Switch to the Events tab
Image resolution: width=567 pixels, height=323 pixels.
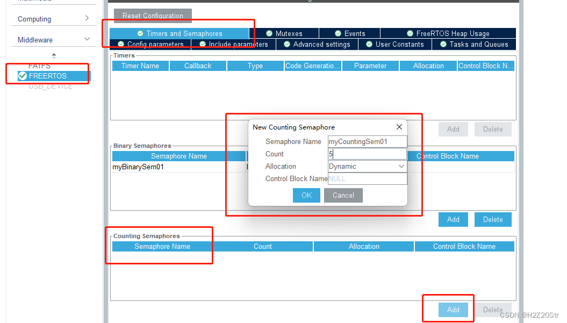(x=350, y=33)
